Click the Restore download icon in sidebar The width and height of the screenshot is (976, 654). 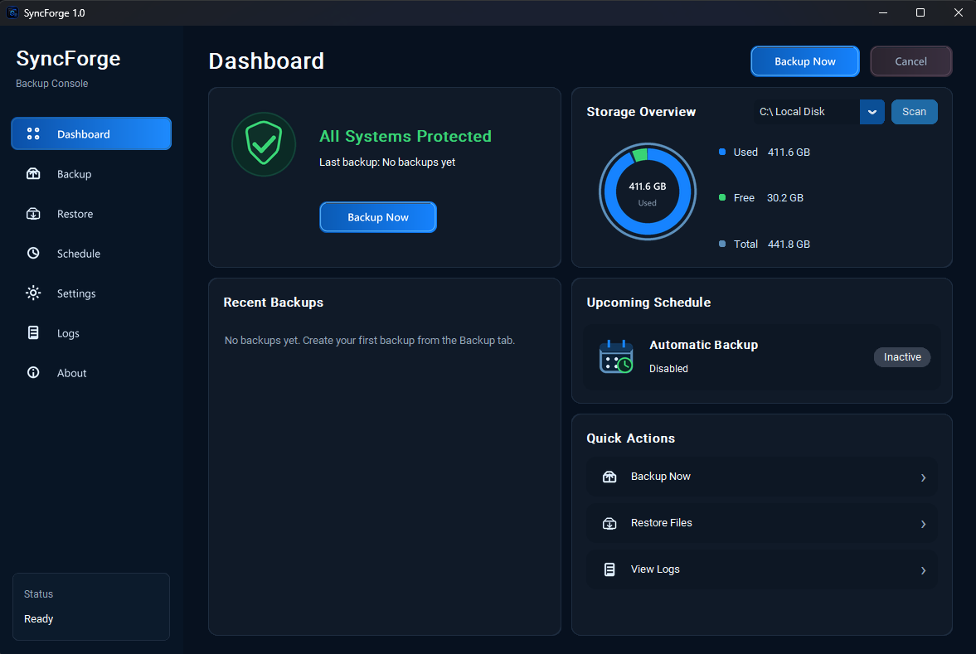33,213
